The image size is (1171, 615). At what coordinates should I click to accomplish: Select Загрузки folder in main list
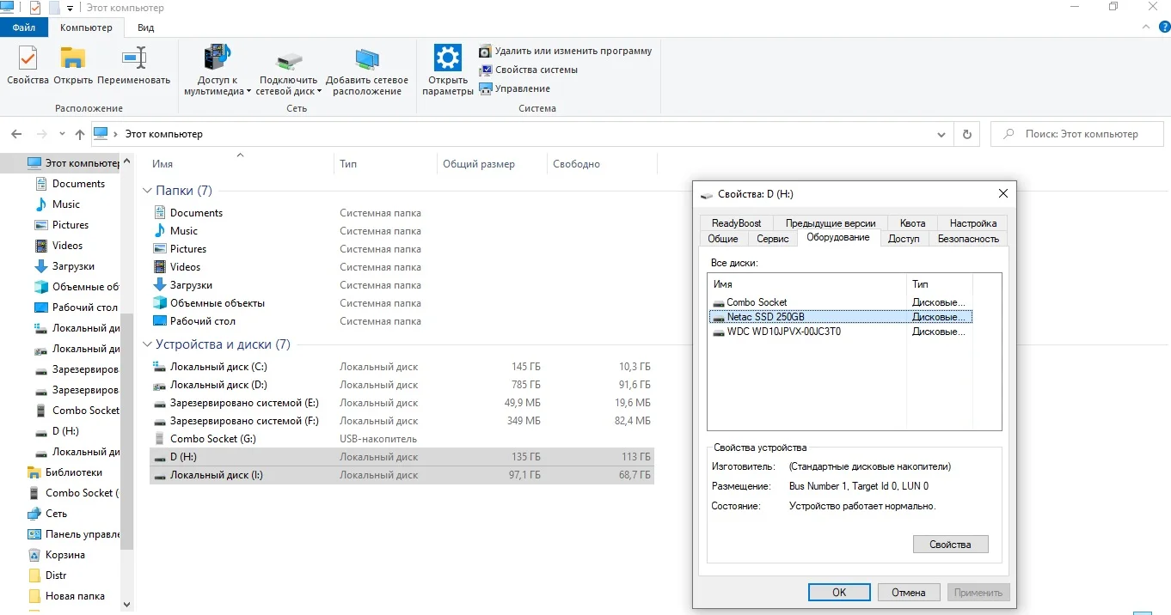pyautogui.click(x=191, y=285)
